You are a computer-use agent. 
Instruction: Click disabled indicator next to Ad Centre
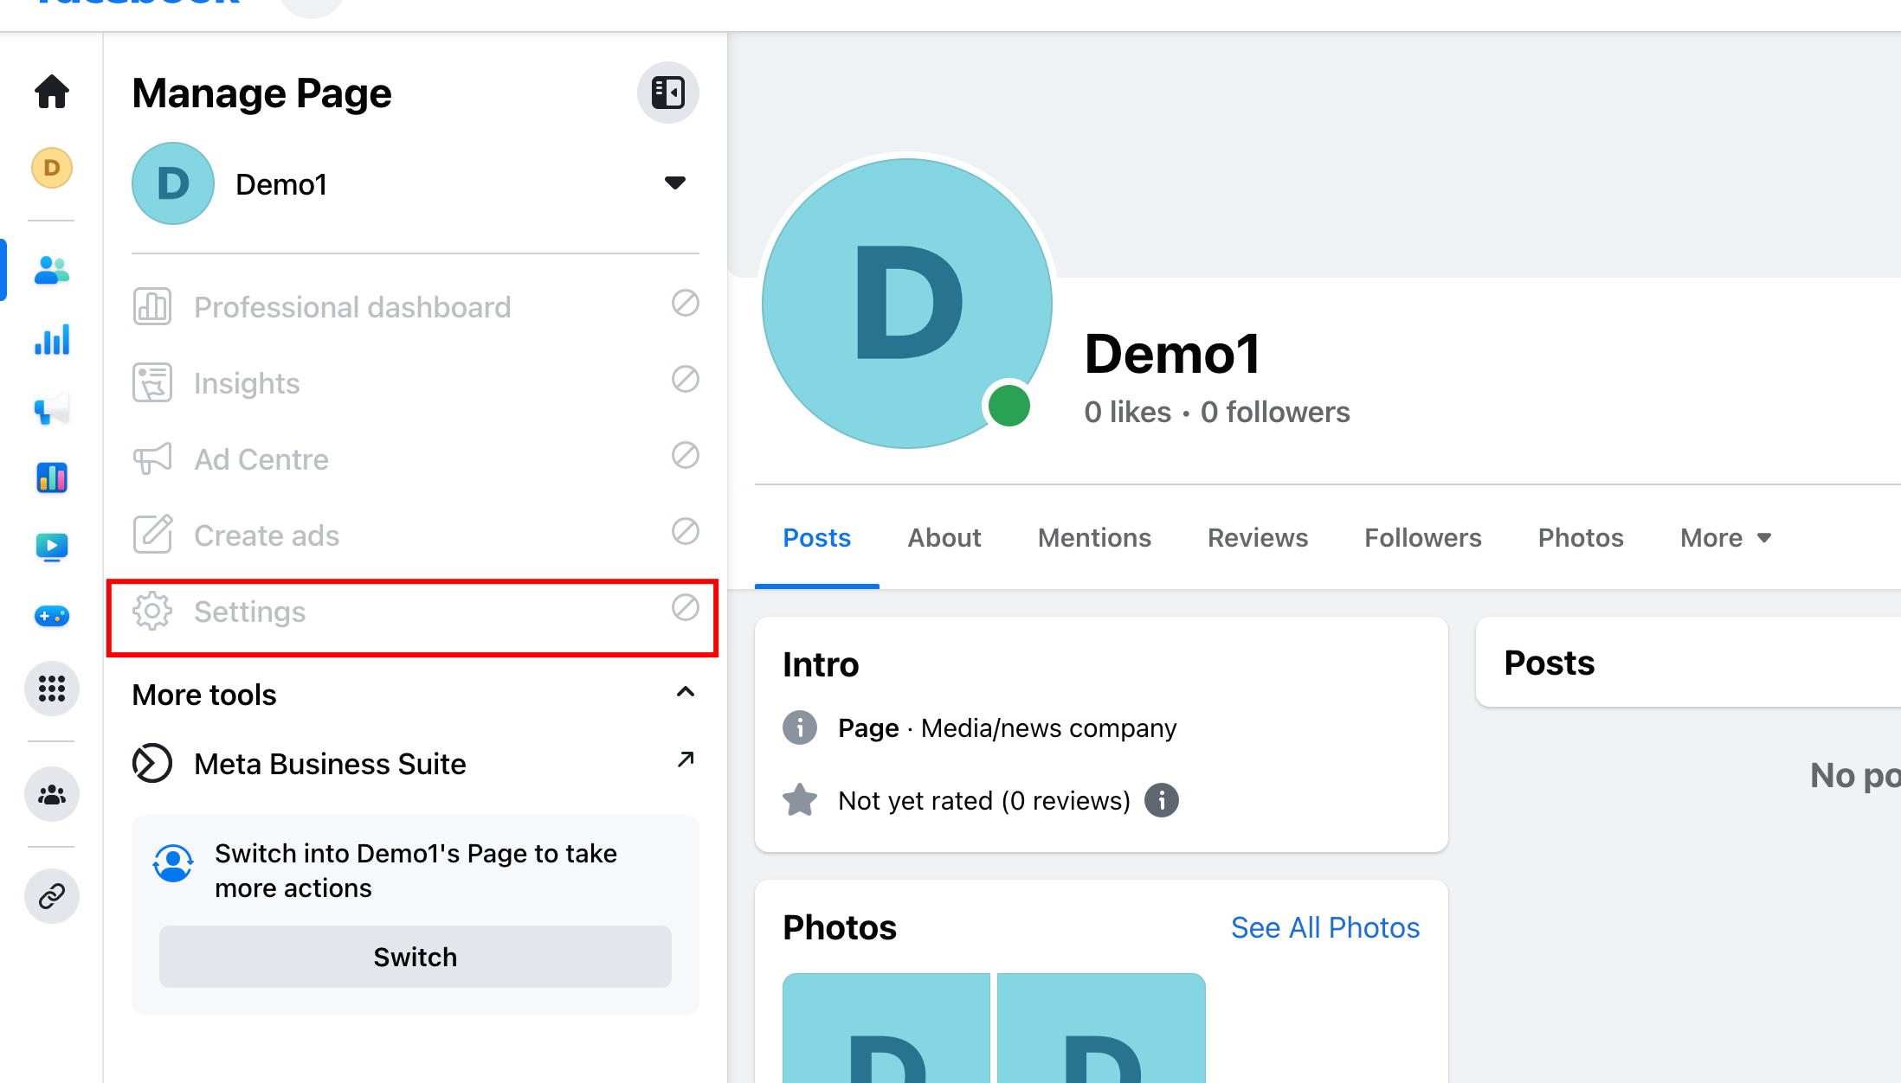click(686, 455)
